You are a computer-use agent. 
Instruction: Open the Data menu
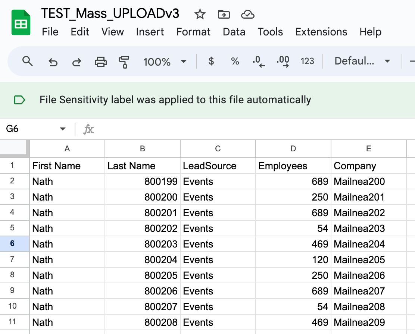click(x=234, y=32)
